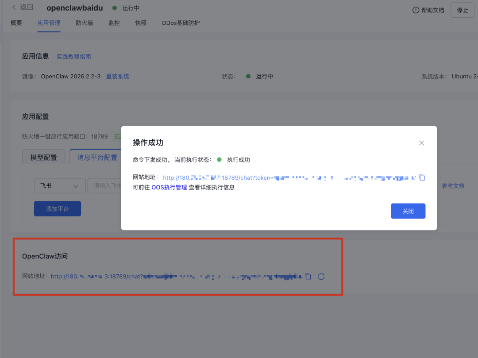The width and height of the screenshot is (478, 358).
Task: Click the running status dot in the dialog
Action: tap(219, 160)
